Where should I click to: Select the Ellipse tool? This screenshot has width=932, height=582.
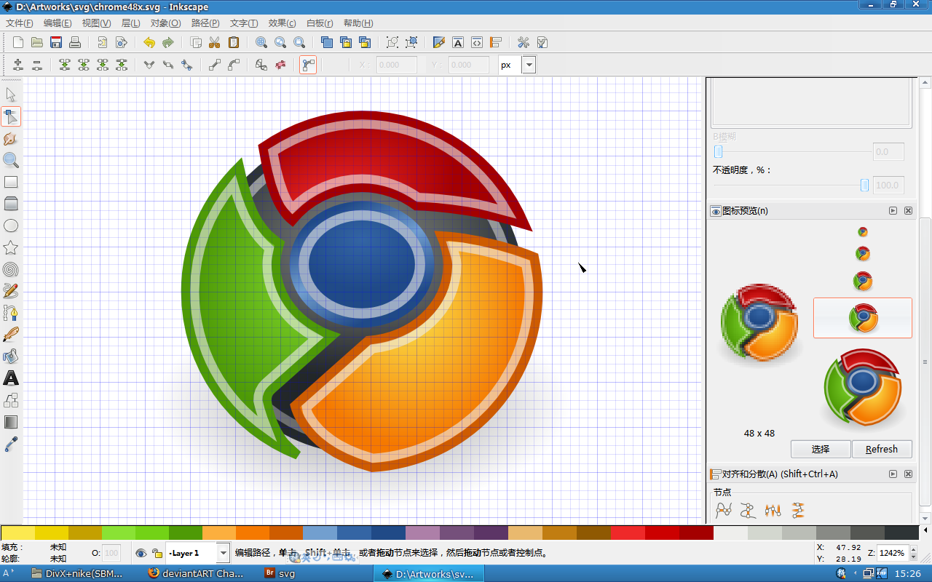11,226
